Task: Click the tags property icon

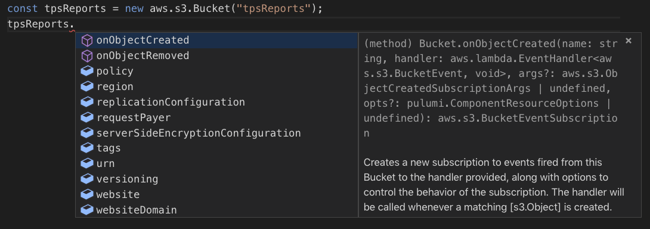Action: click(86, 148)
